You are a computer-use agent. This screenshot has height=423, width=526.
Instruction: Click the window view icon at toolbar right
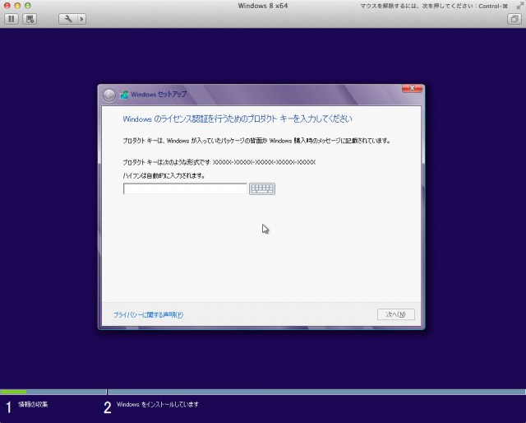pyautogui.click(x=514, y=18)
